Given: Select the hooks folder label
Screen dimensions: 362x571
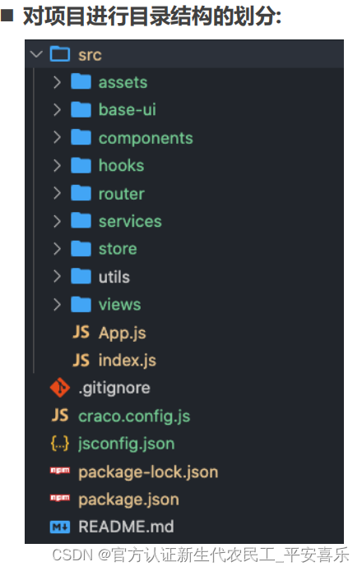Looking at the screenshot, I should (x=122, y=166).
